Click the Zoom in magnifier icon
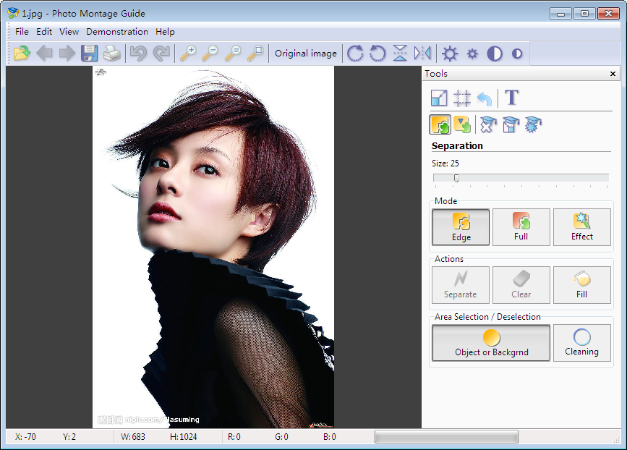This screenshot has height=450, width=627. click(187, 54)
